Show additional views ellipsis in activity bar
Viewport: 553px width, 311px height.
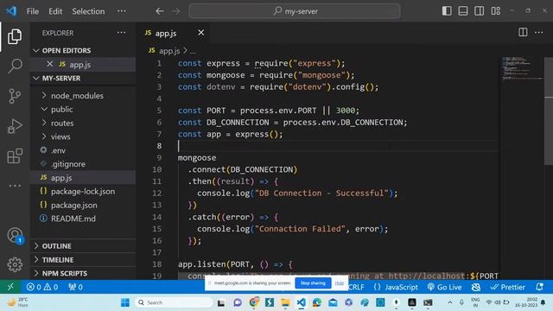[15, 186]
